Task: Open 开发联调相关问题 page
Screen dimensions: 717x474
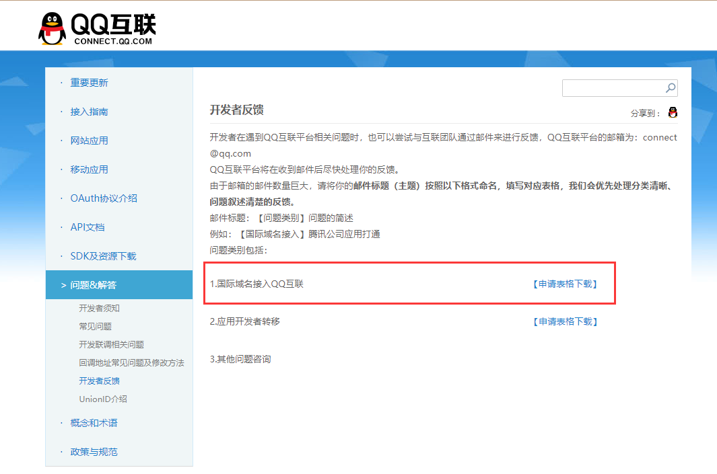Action: click(x=111, y=344)
